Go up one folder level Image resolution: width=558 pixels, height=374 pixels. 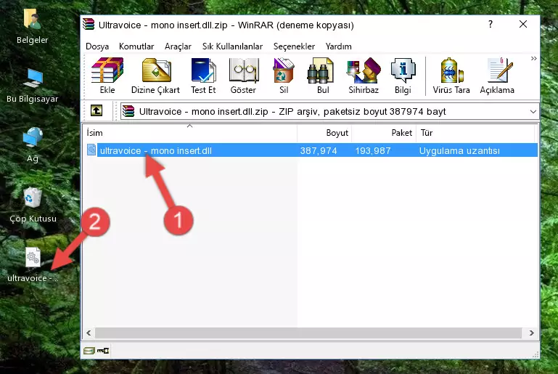97,111
